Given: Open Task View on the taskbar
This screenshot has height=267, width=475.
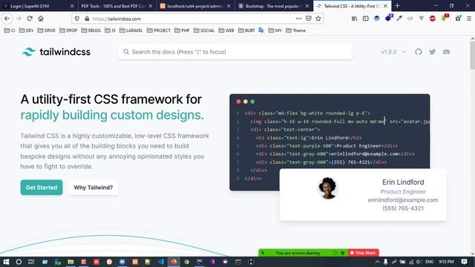Looking at the screenshot, I should click(x=31, y=262).
